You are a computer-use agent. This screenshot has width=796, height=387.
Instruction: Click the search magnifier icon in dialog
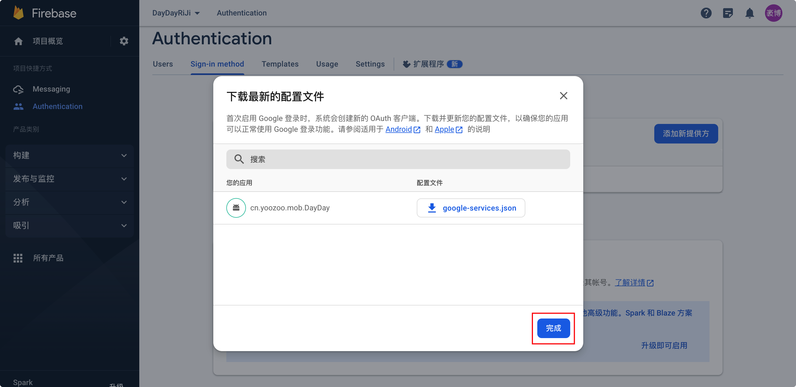[239, 159]
